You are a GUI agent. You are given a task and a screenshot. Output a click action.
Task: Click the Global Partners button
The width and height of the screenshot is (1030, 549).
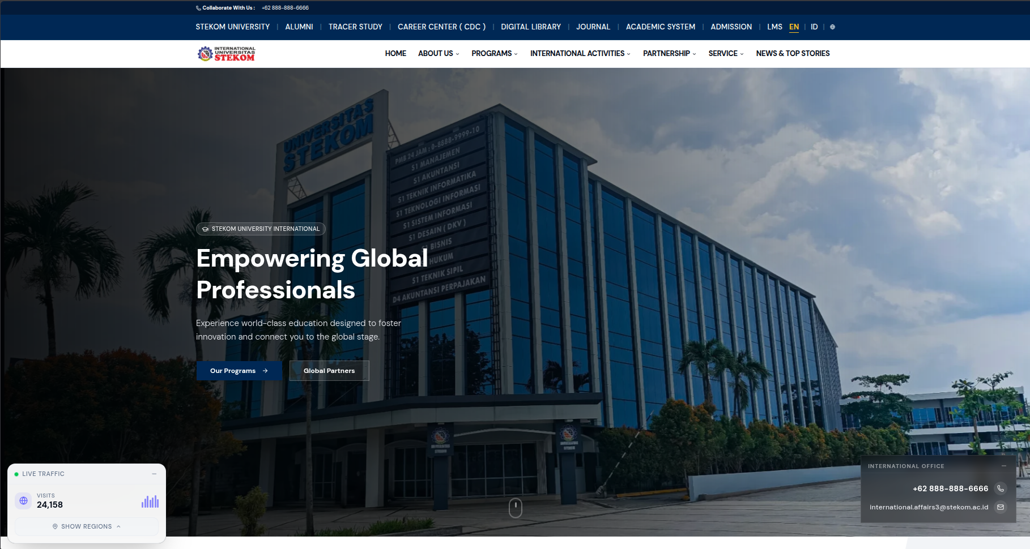click(329, 371)
